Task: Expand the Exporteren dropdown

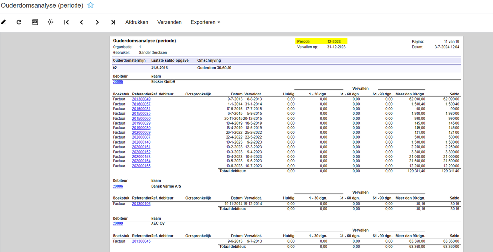Action: 205,22
